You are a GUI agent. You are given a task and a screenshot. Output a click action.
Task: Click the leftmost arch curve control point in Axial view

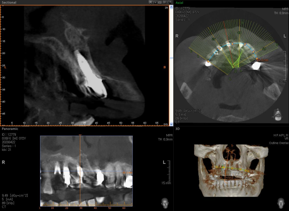point(208,61)
